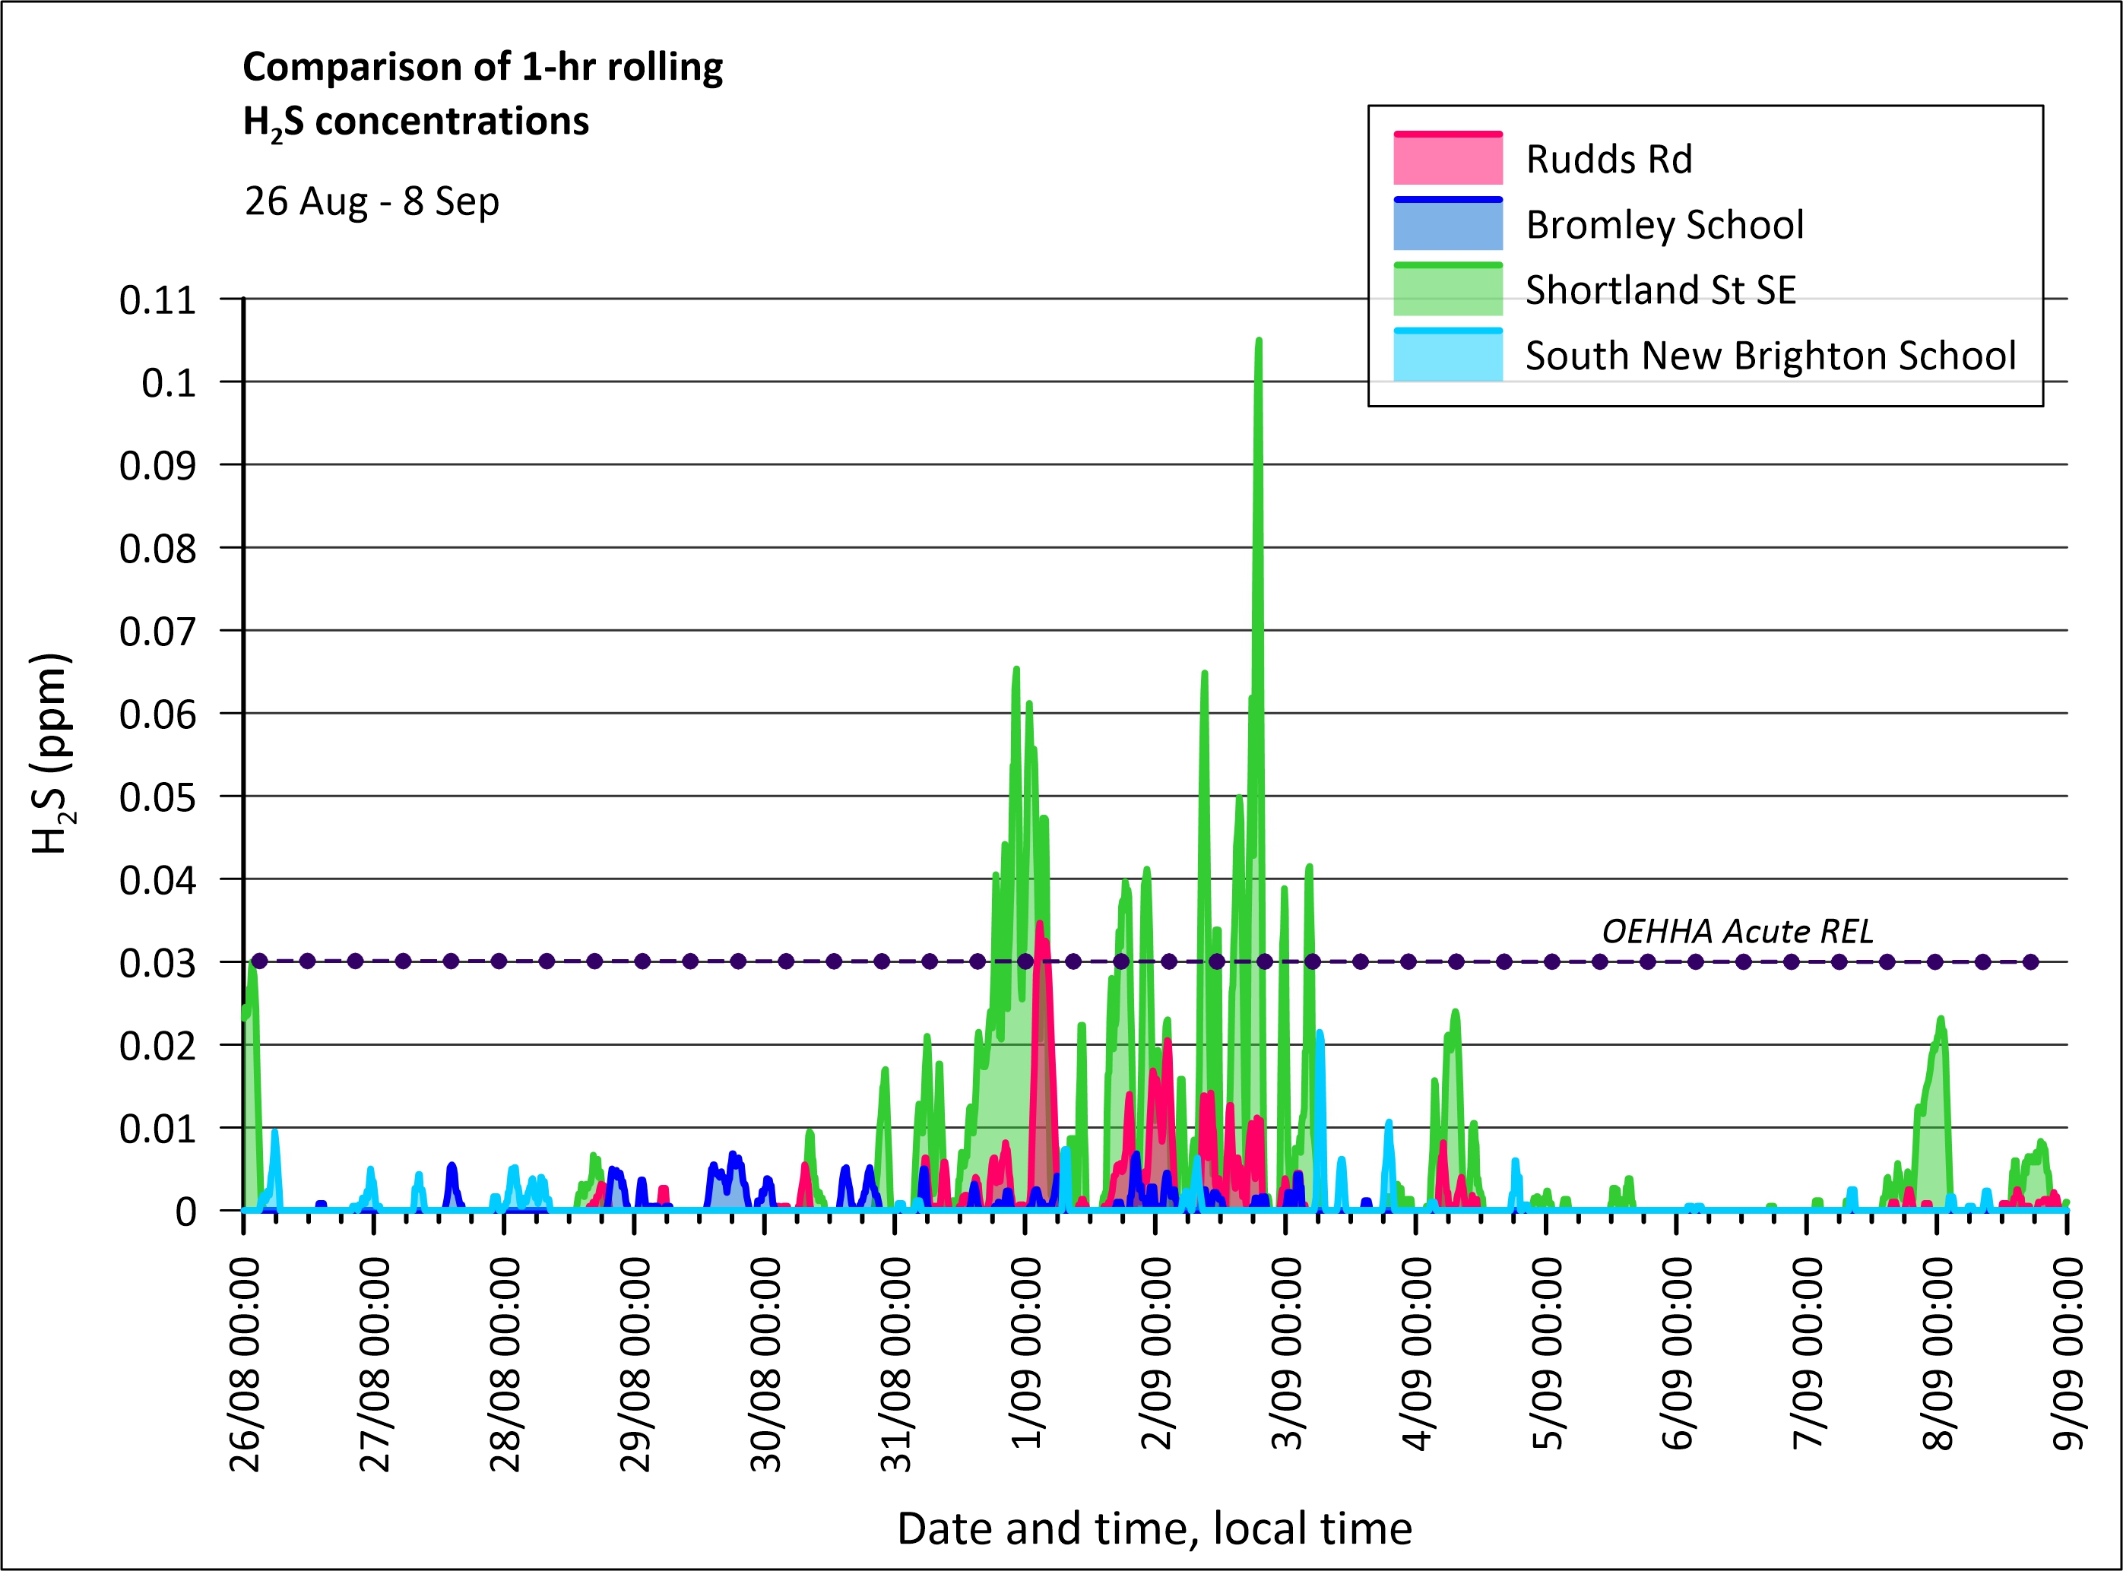Click the chart title 'Comparison of 1-hr rolling'
This screenshot has height=1571, width=2123.
coord(482,68)
